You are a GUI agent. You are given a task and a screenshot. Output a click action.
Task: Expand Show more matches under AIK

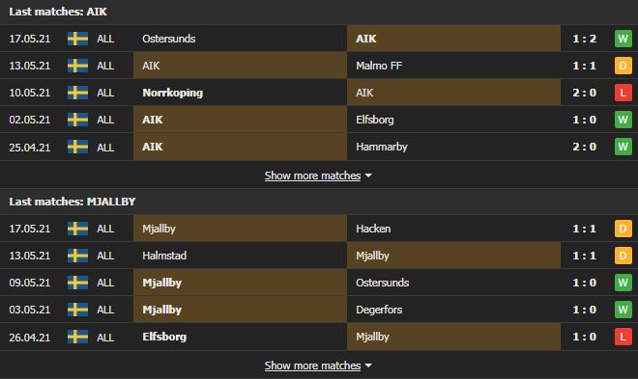312,176
